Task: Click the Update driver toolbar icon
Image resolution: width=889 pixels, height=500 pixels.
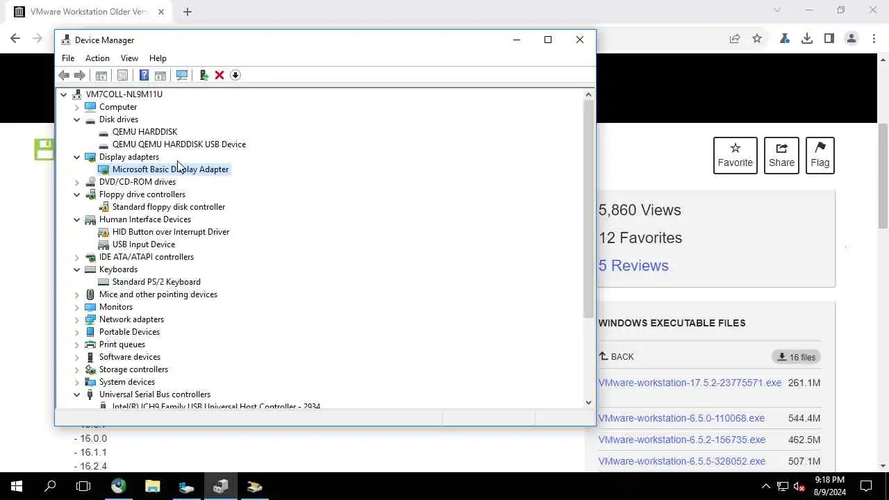Action: (x=203, y=75)
